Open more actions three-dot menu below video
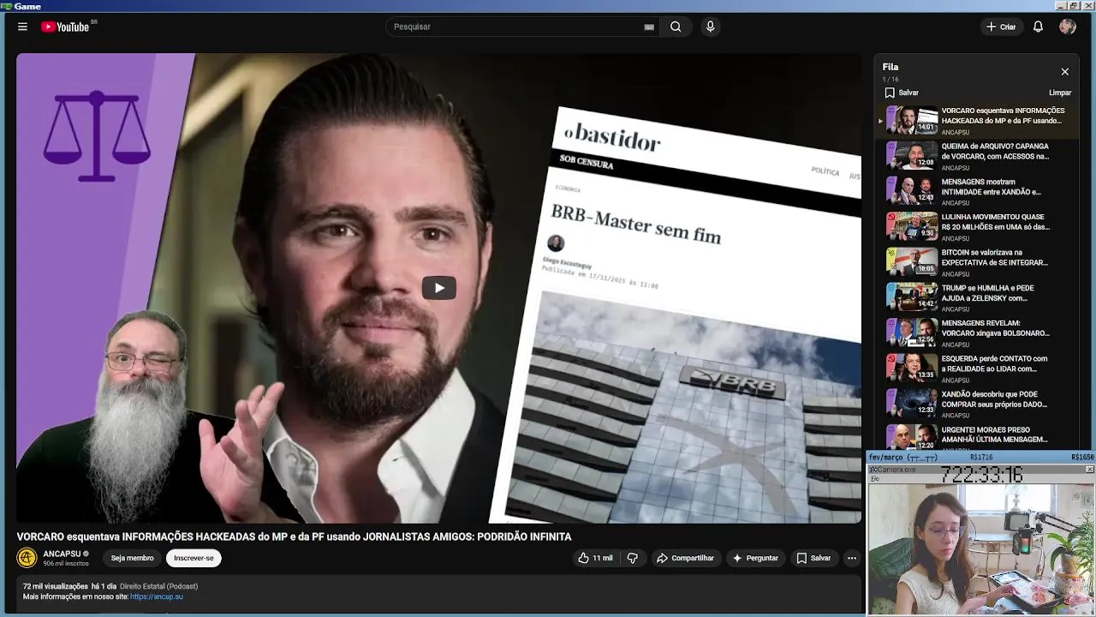Viewport: 1096px width, 617px height. 851,558
